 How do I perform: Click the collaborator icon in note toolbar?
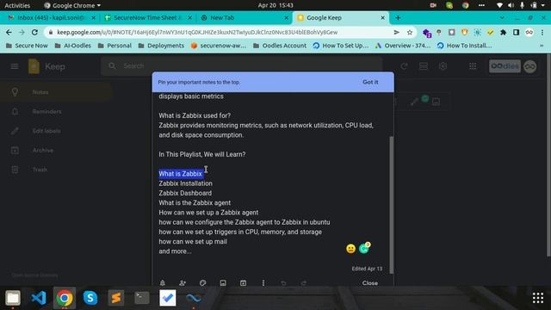coord(183,283)
